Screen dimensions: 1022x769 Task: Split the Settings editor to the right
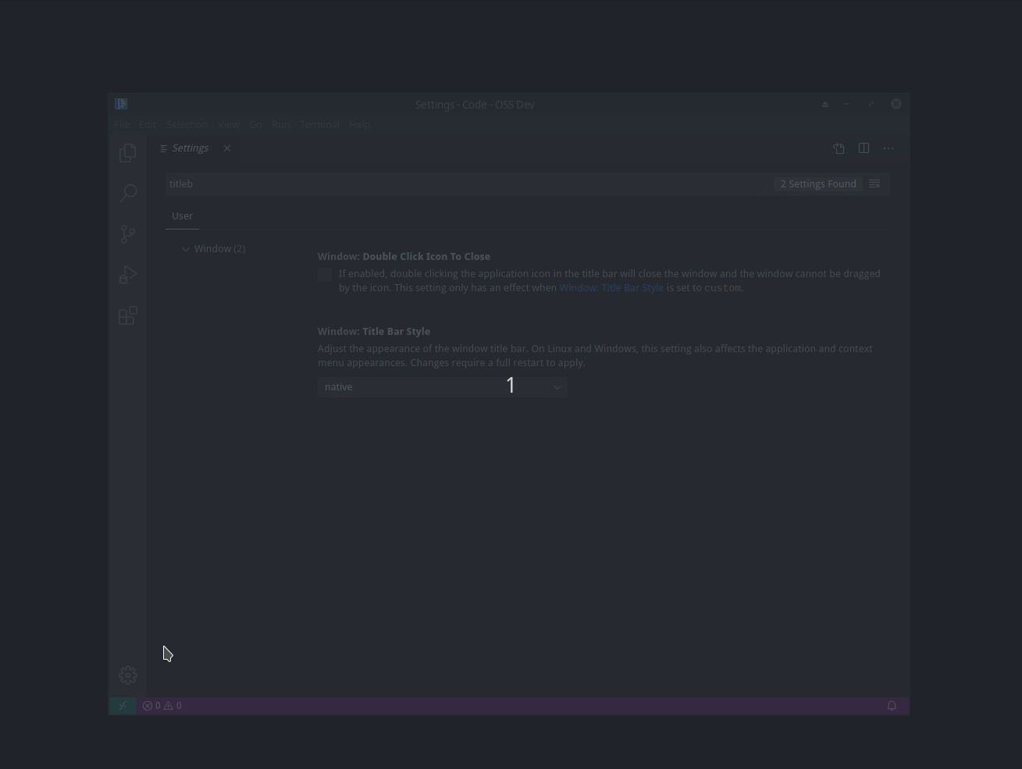(x=864, y=148)
